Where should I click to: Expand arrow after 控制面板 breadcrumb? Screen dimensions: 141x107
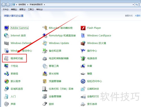[28, 4]
